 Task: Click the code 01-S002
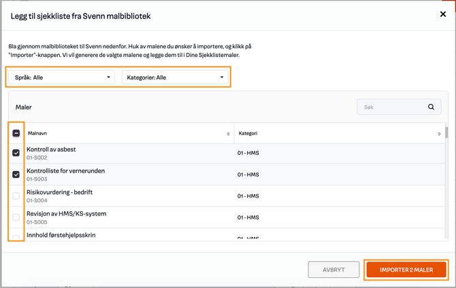pyautogui.click(x=37, y=158)
